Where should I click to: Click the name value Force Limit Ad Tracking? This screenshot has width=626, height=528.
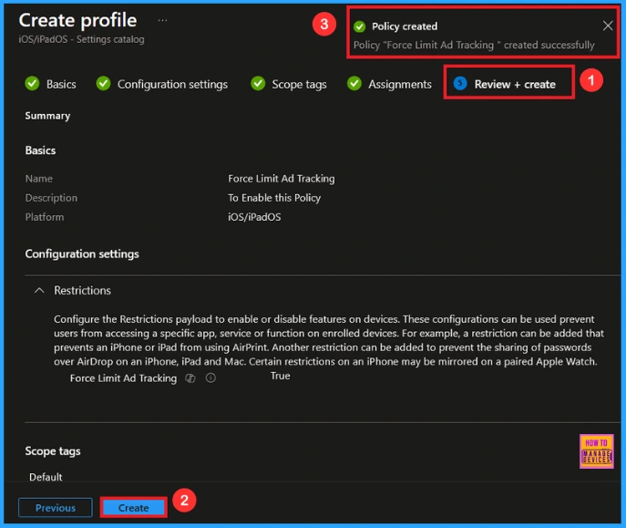coord(281,179)
